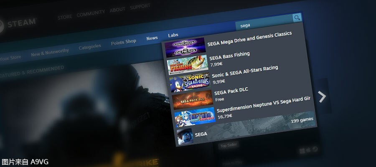Click the Genesis Classics thumbnail
Viewport: 376px width, 167px height.
click(185, 47)
